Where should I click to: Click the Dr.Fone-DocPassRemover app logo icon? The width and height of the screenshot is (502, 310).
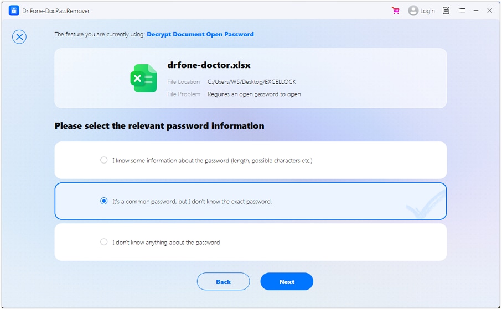click(x=14, y=10)
